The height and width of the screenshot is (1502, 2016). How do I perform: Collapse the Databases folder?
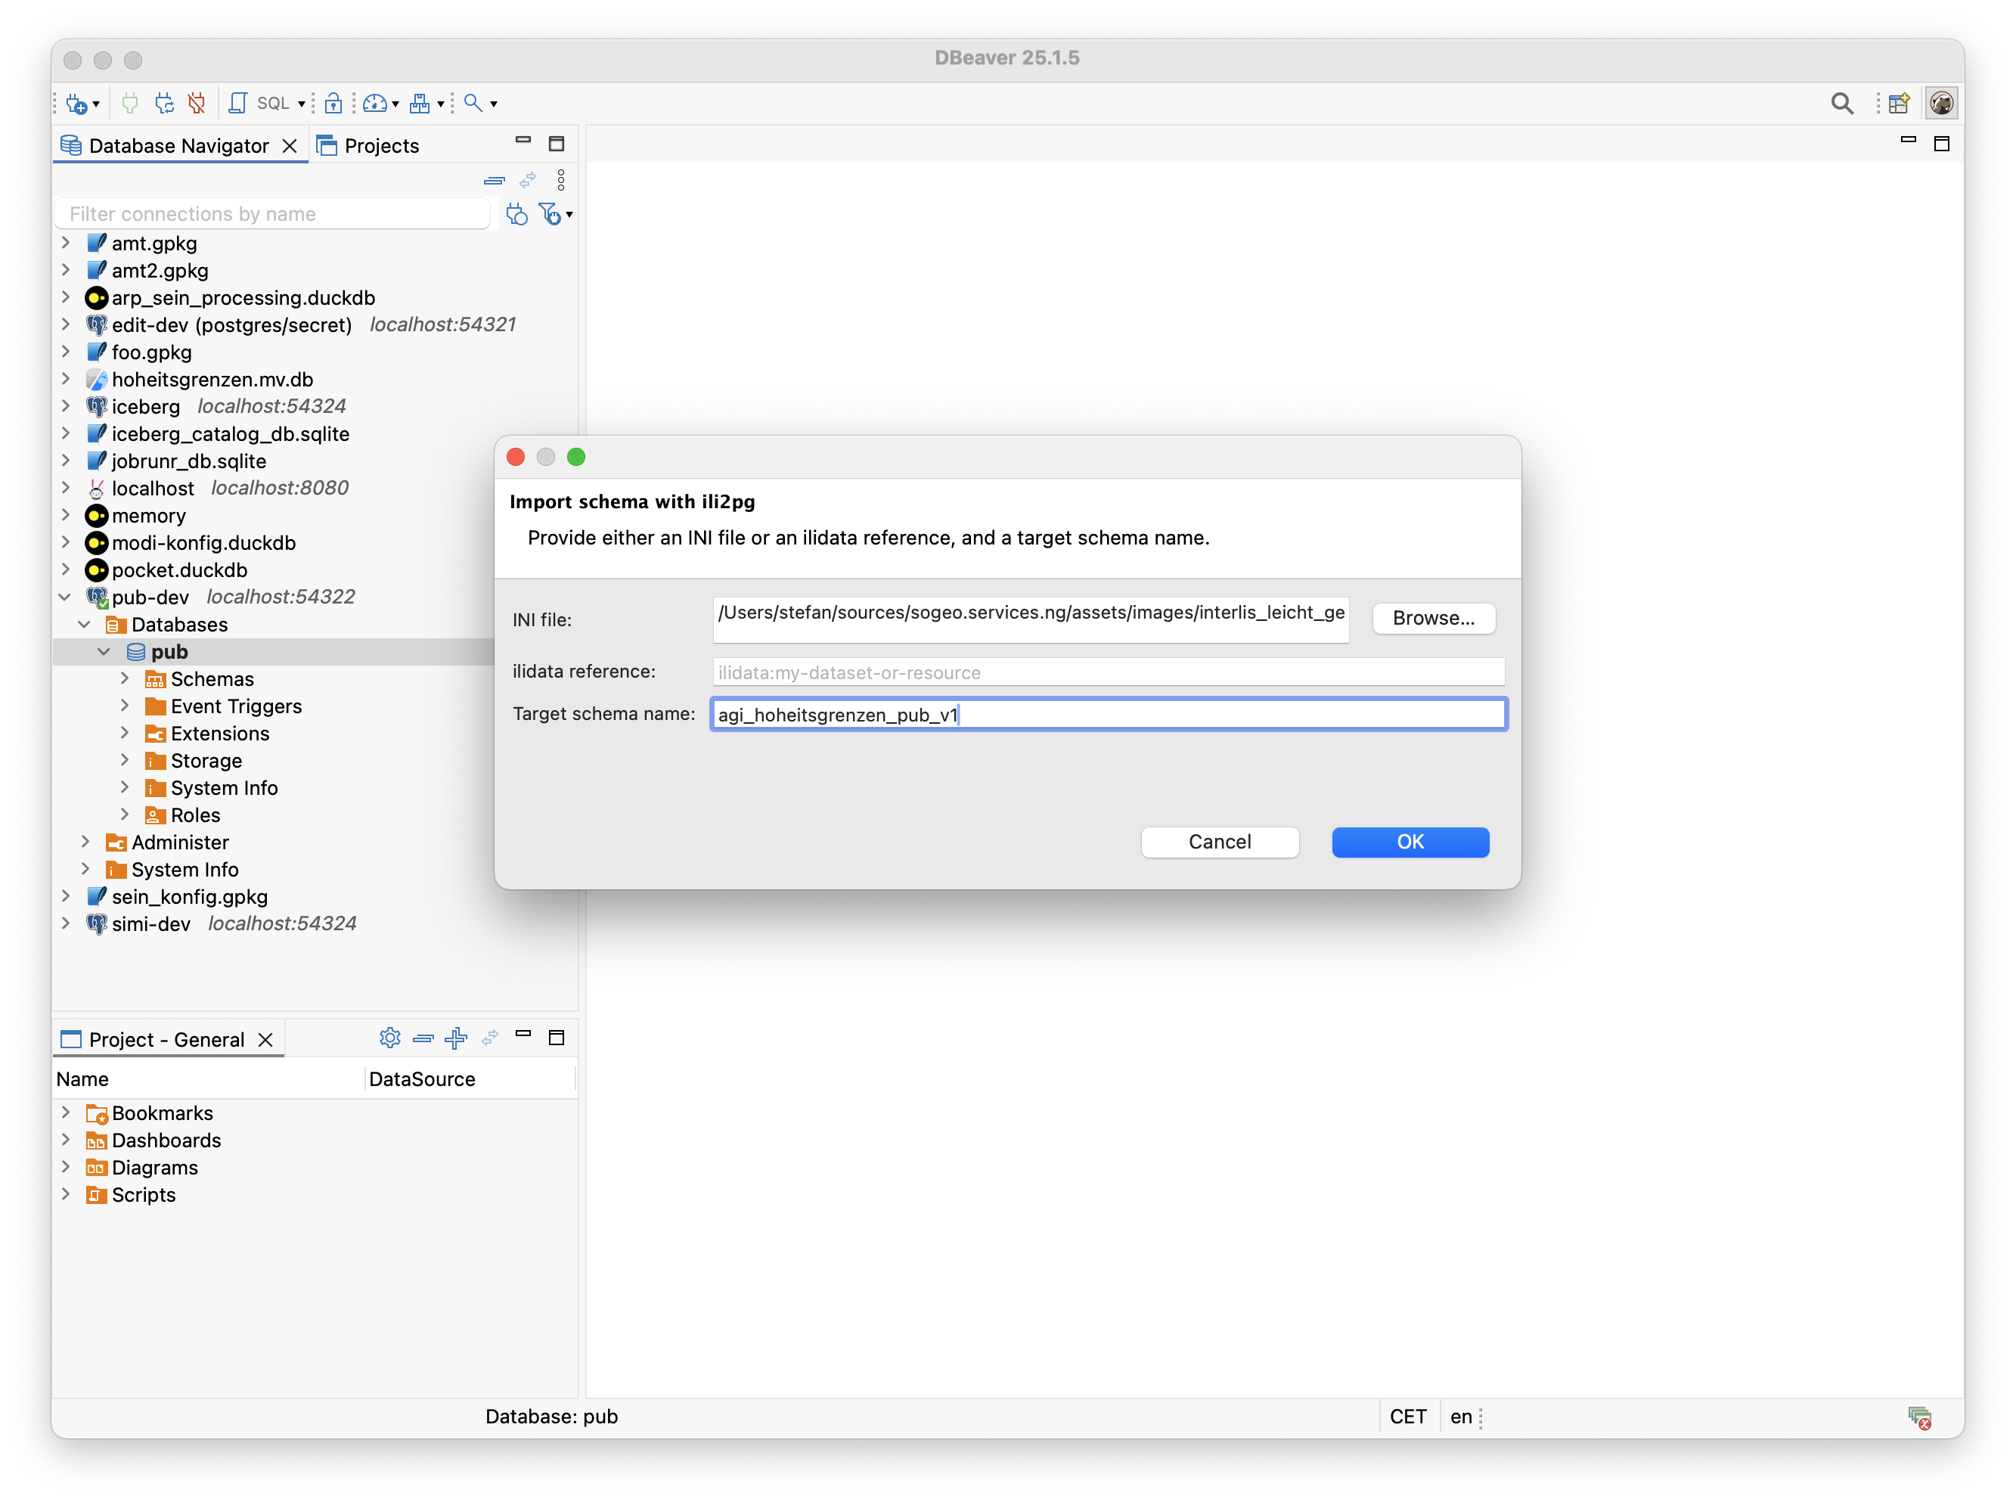click(x=85, y=625)
